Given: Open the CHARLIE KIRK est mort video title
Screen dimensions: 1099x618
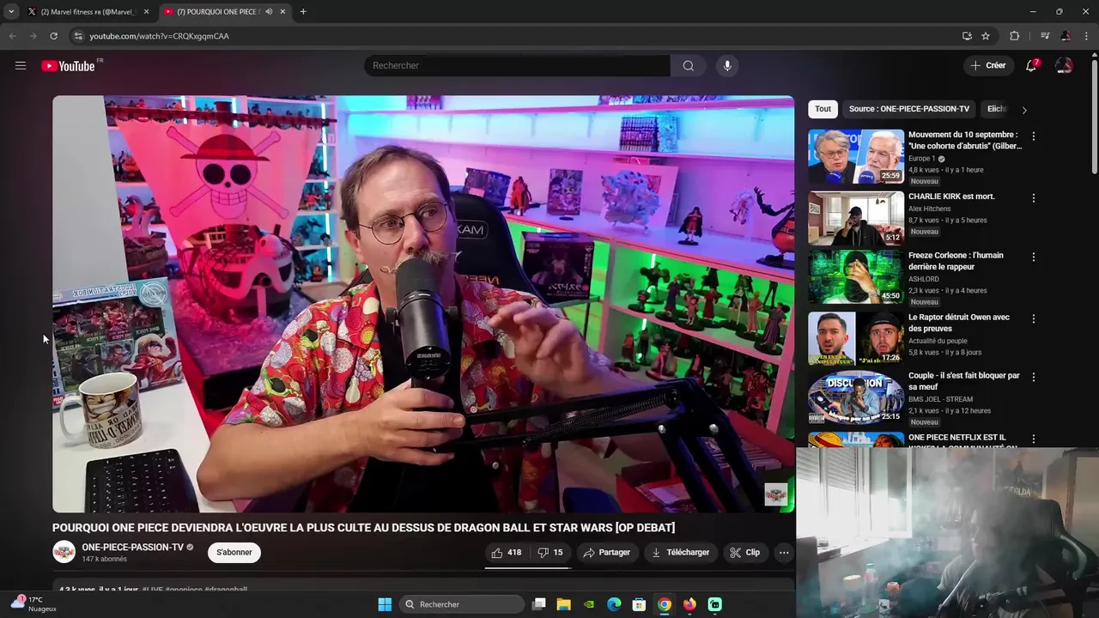Looking at the screenshot, I should 951,197.
